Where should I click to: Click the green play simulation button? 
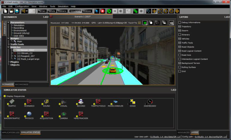[x=109, y=11]
